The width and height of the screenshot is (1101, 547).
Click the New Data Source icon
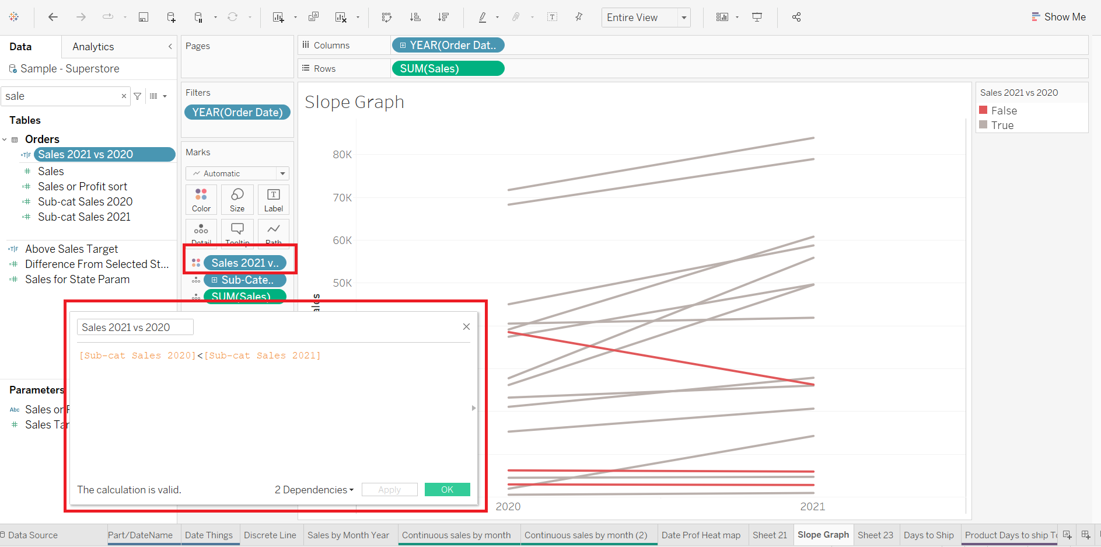(x=171, y=17)
